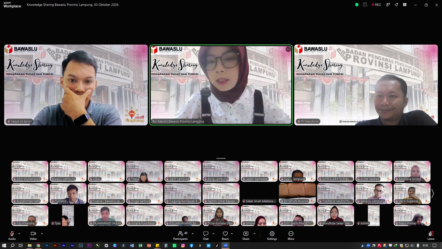Open Photoshop from the taskbar
Screen dimensions: 442x249
point(47,245)
